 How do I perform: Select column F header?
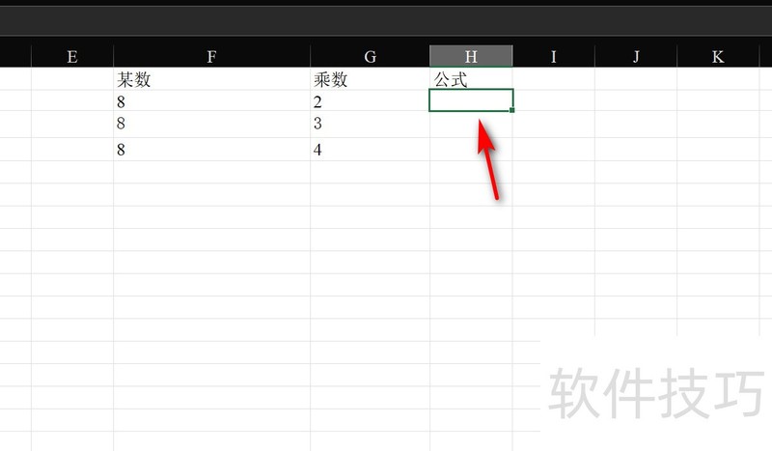(211, 56)
